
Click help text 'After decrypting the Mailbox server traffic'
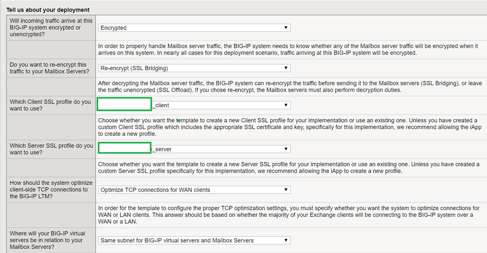pos(290,86)
